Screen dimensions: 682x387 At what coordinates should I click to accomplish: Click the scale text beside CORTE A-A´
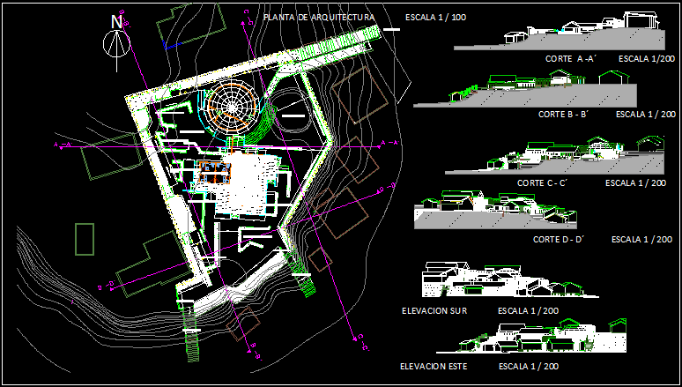647,59
